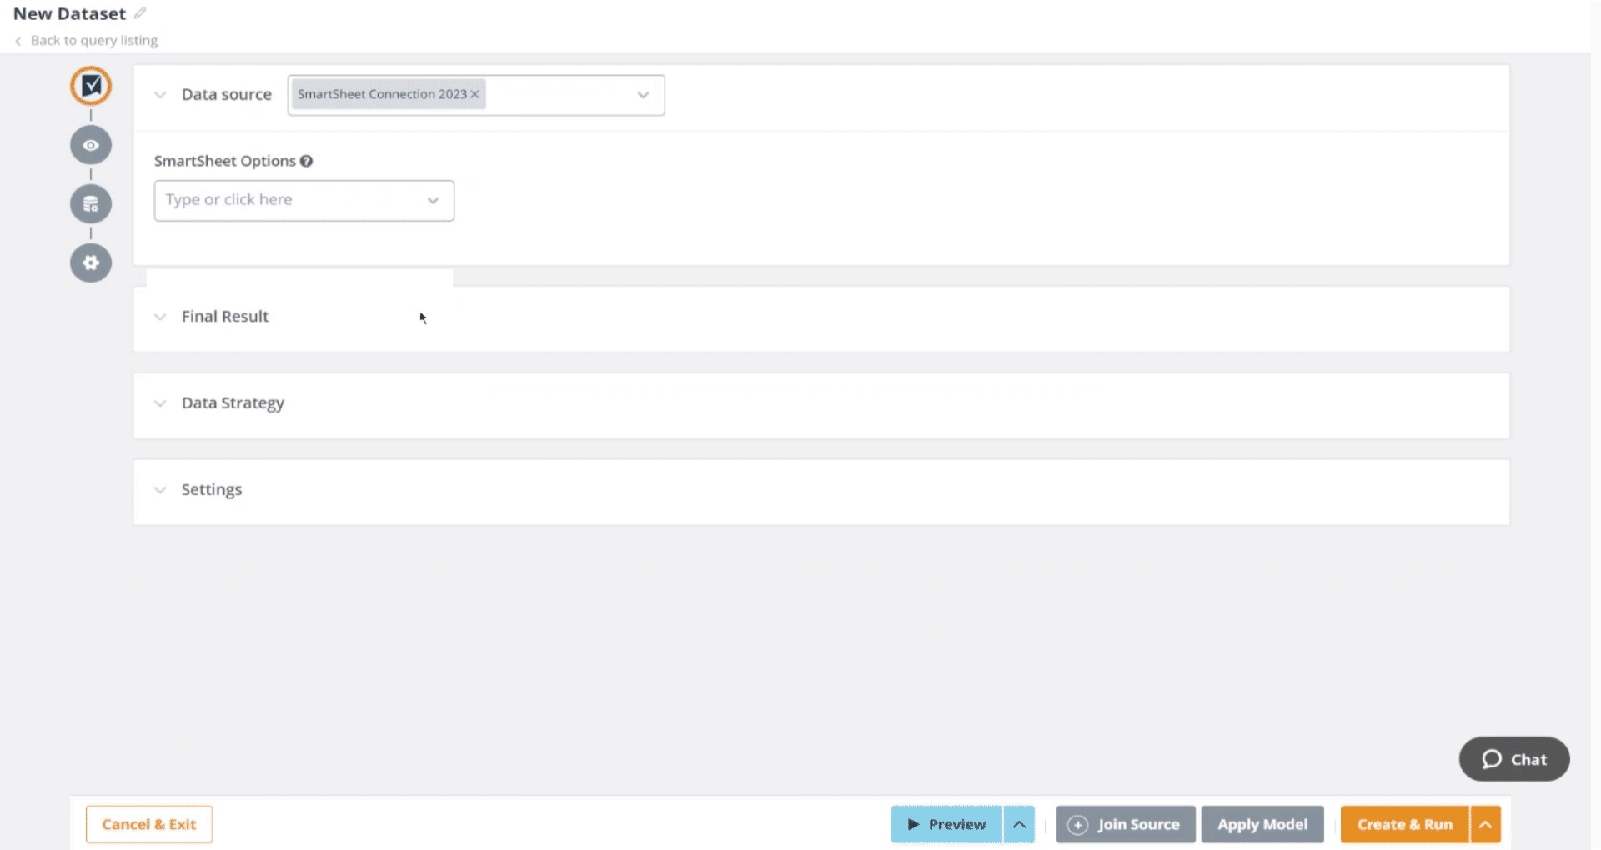Click the Join Source button
1601x850 pixels.
tap(1125, 824)
